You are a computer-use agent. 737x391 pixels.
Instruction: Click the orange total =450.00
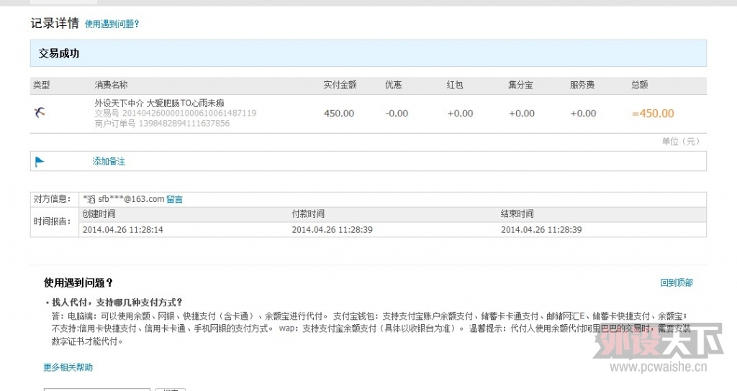click(x=653, y=114)
